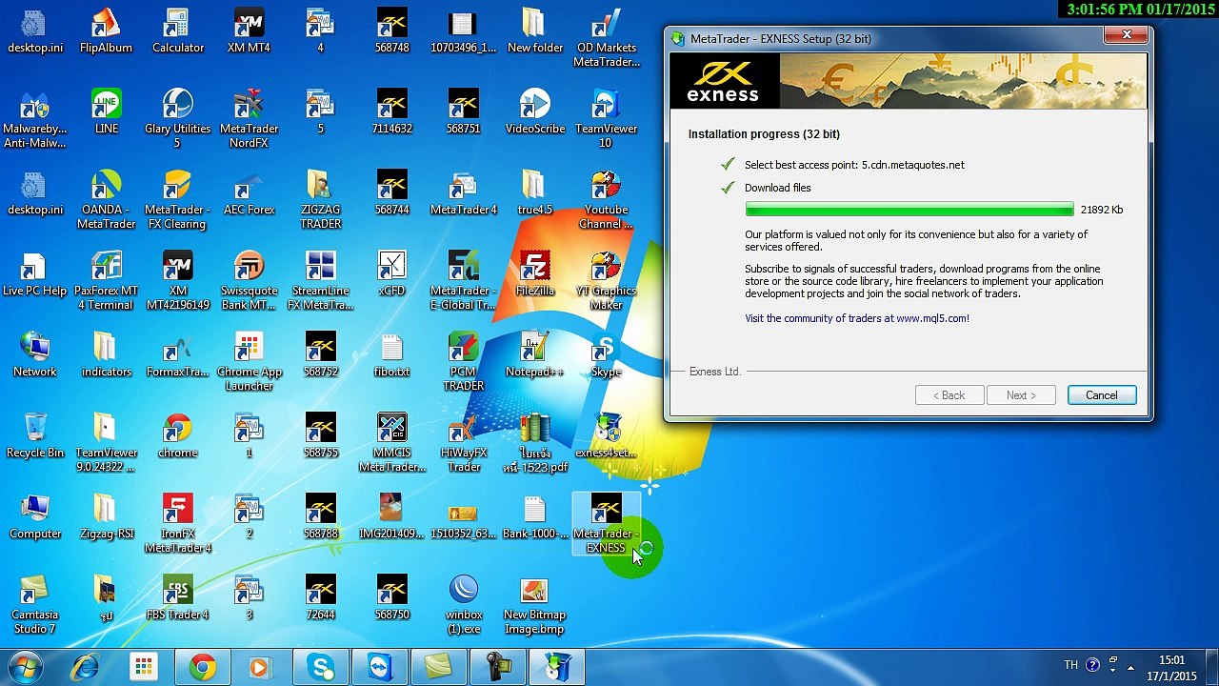The width and height of the screenshot is (1219, 686).
Task: Select the MetaTrader 4 desktop shortcut
Action: [464, 192]
